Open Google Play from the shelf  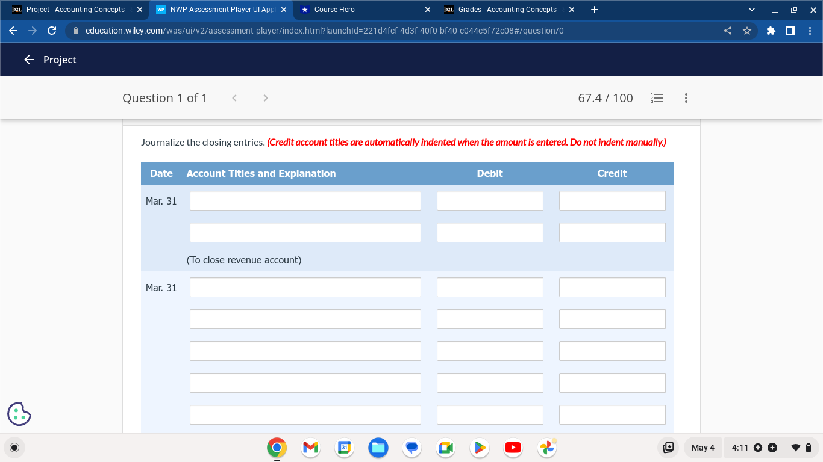tap(479, 448)
